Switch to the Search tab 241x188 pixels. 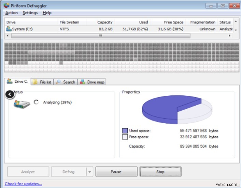[x=66, y=82]
